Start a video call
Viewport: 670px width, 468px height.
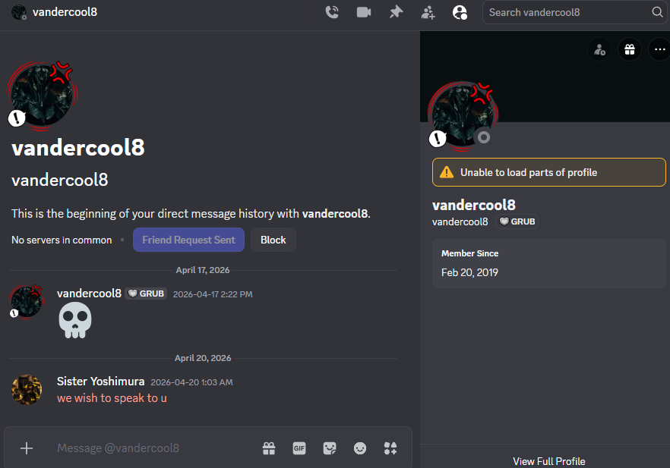[x=364, y=12]
